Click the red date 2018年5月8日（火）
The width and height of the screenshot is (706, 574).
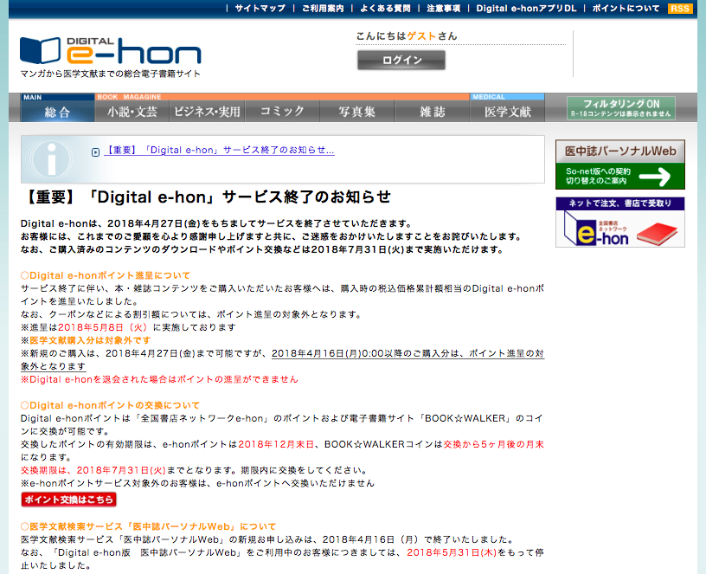click(x=103, y=327)
